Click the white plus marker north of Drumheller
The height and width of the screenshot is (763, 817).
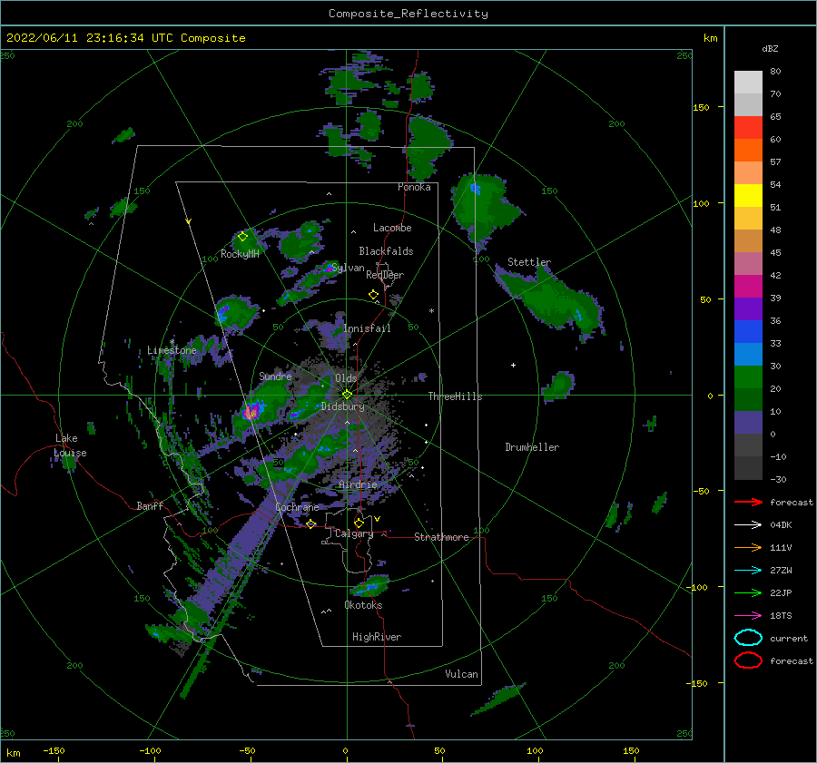tap(513, 365)
